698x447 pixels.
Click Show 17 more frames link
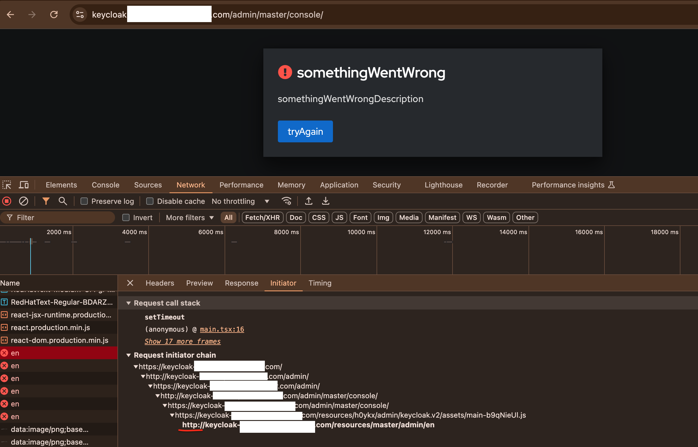pyautogui.click(x=183, y=341)
